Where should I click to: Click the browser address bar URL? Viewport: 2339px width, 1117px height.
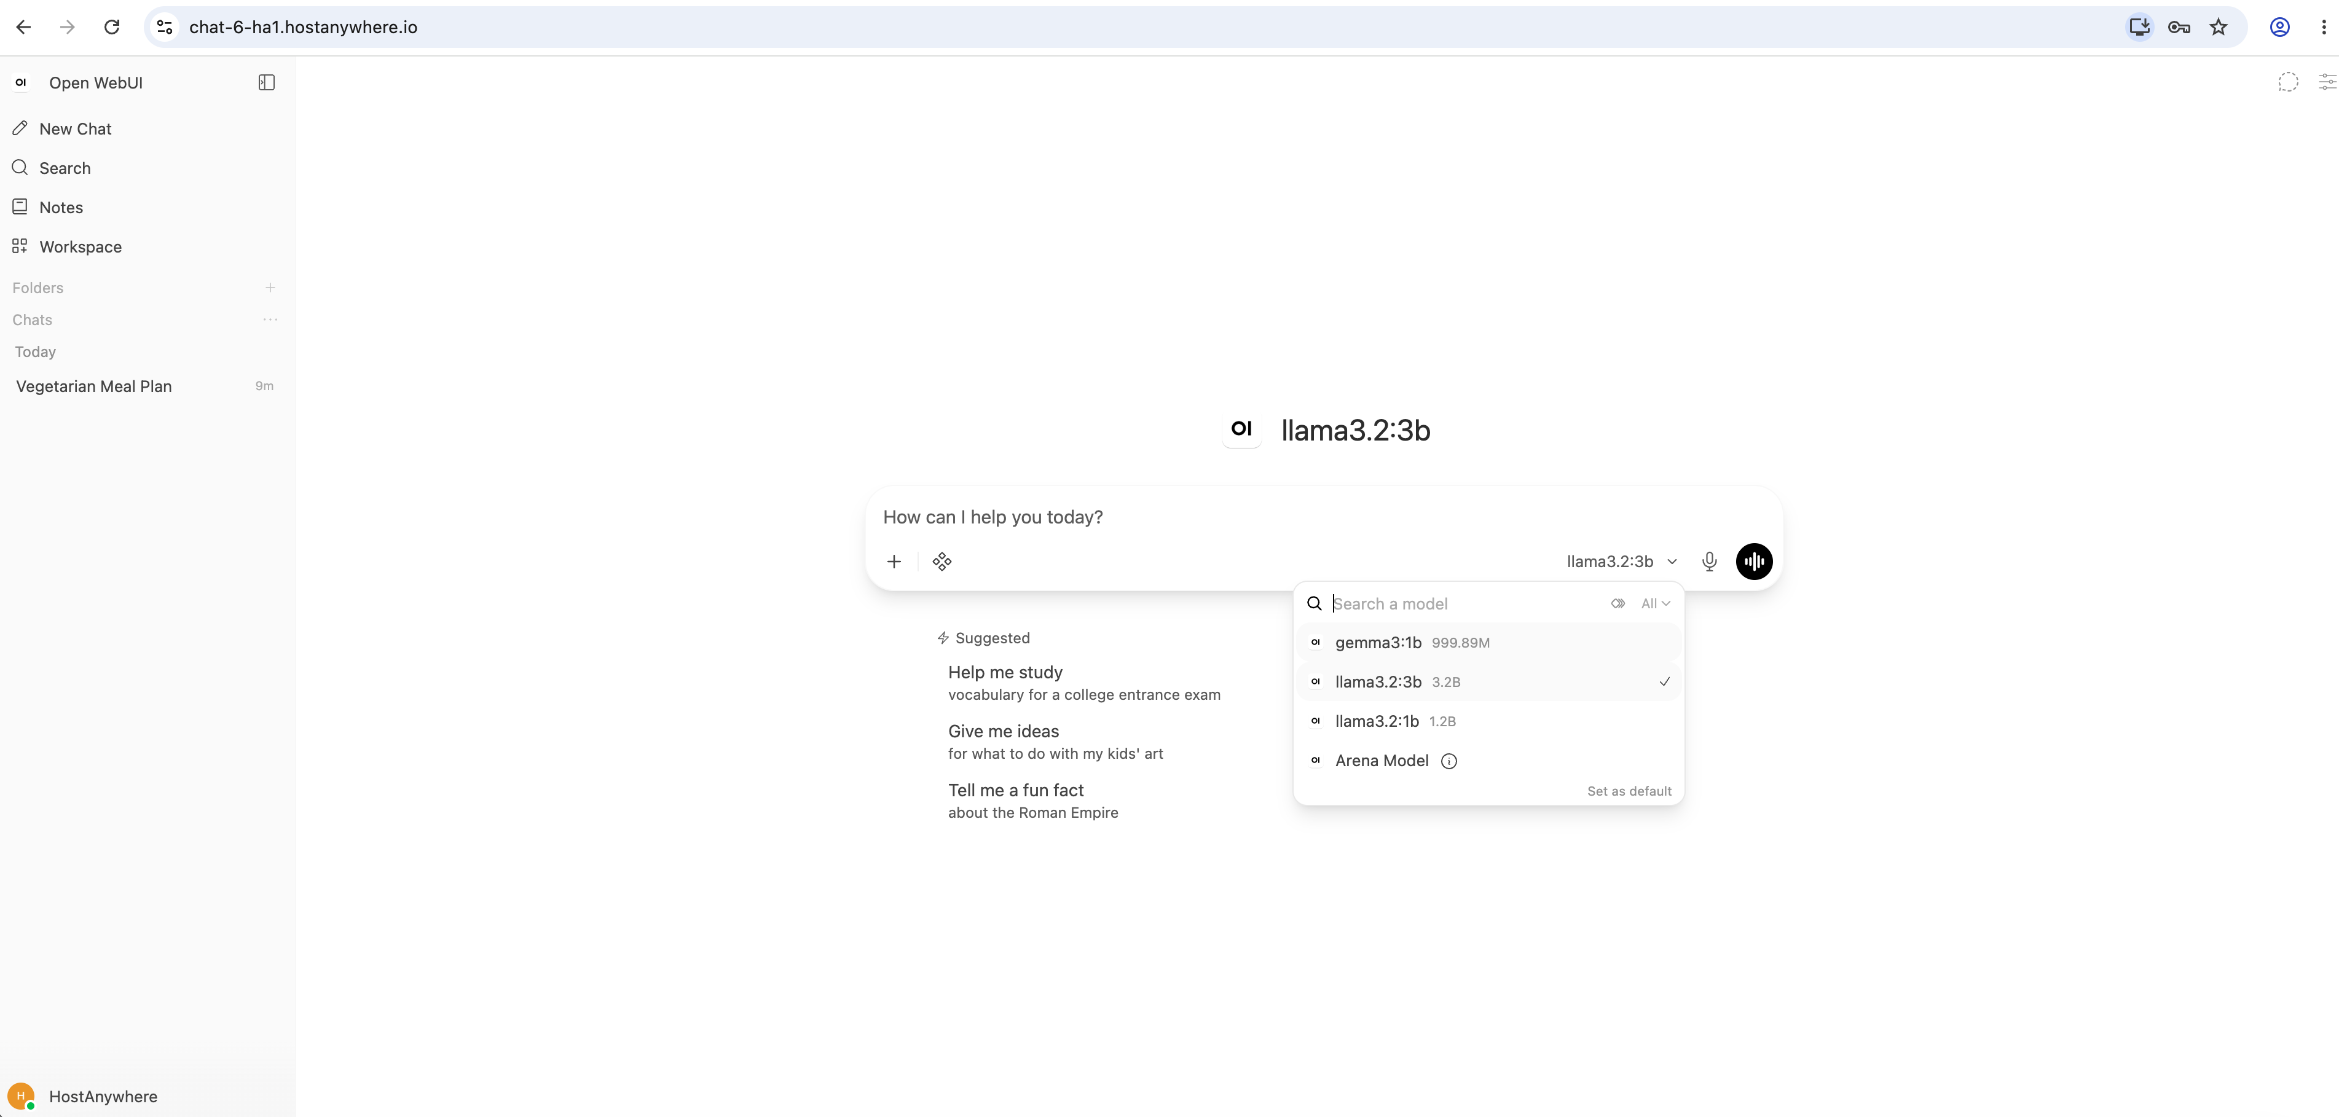[x=303, y=27]
